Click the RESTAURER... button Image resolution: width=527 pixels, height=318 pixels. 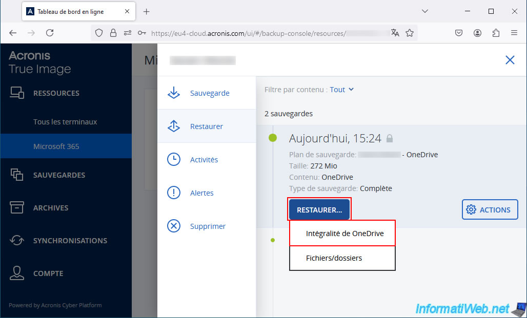[319, 210]
